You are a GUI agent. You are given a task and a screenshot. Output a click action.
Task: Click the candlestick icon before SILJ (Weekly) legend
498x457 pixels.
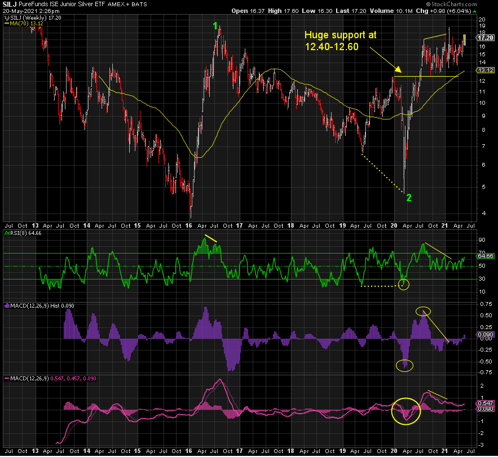point(6,18)
